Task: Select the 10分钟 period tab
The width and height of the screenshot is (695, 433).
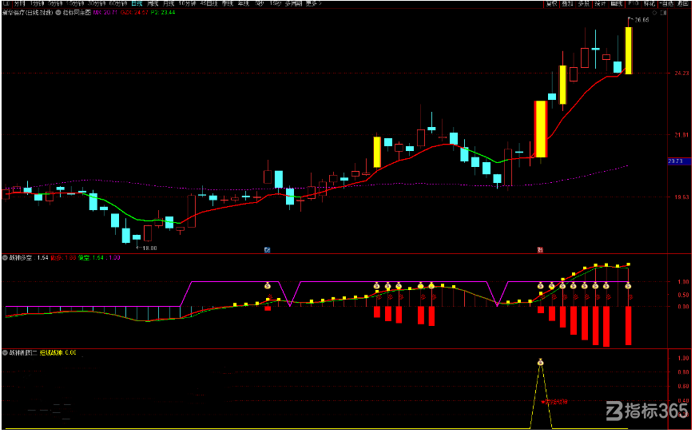Action: point(188,3)
